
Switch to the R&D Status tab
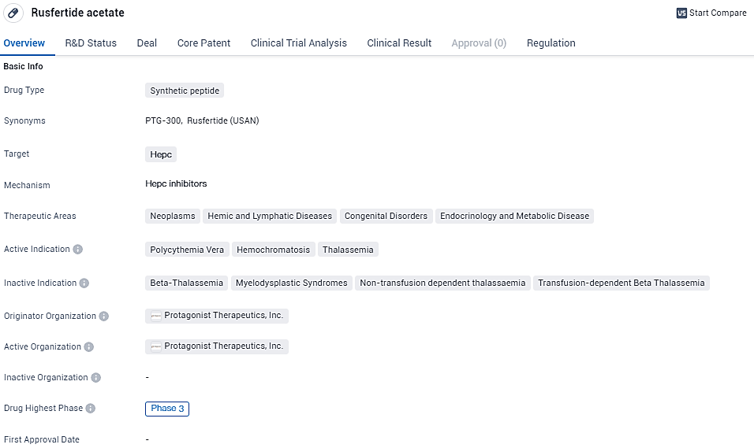pos(91,43)
